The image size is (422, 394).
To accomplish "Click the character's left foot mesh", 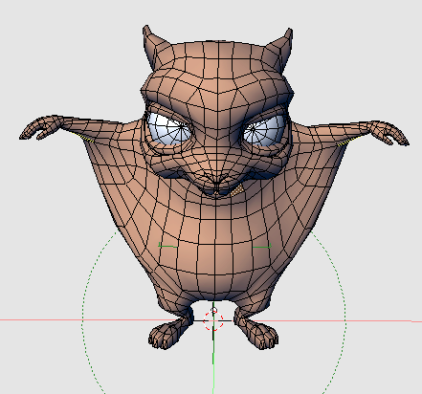I will coord(169,332).
